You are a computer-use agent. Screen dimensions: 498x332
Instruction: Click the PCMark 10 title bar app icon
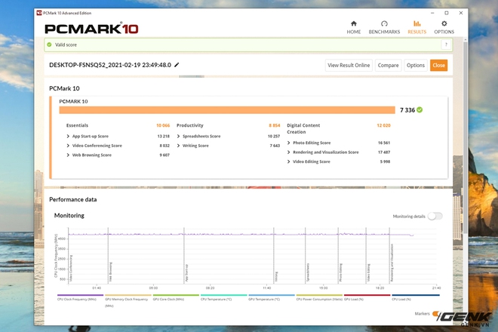pyautogui.click(x=39, y=13)
